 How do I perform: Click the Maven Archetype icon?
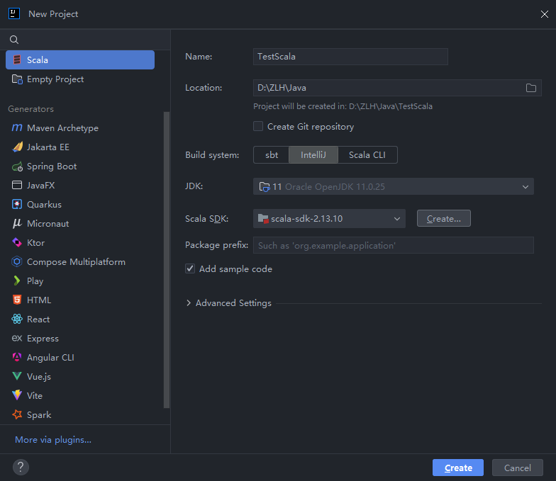pos(17,128)
